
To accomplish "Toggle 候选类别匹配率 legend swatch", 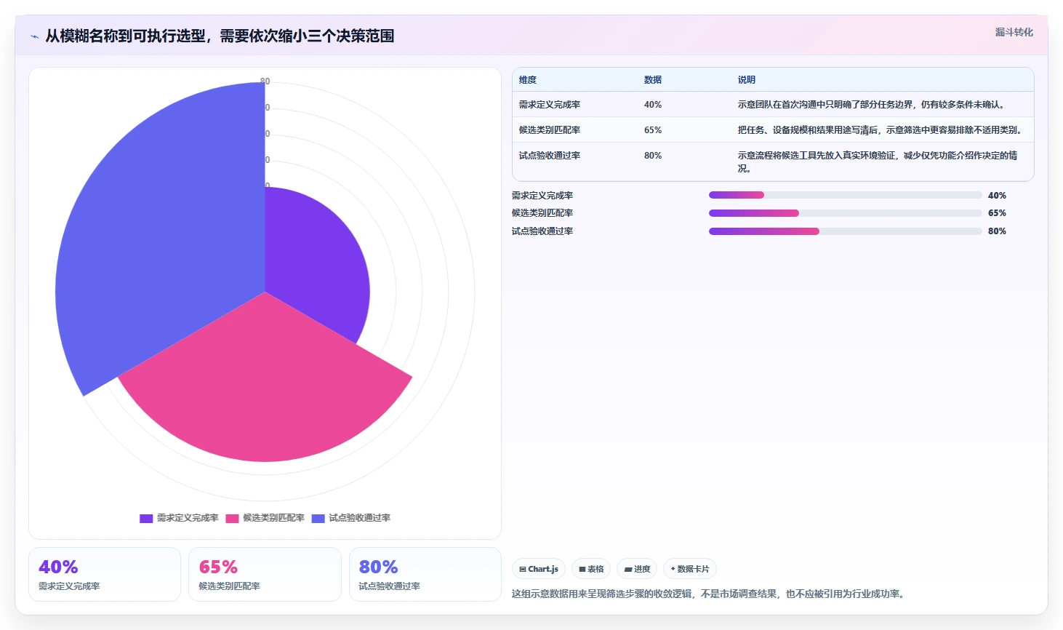I will (232, 519).
